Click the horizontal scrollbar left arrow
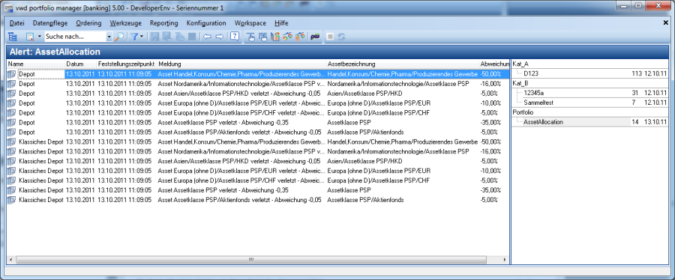 pyautogui.click(x=10, y=260)
